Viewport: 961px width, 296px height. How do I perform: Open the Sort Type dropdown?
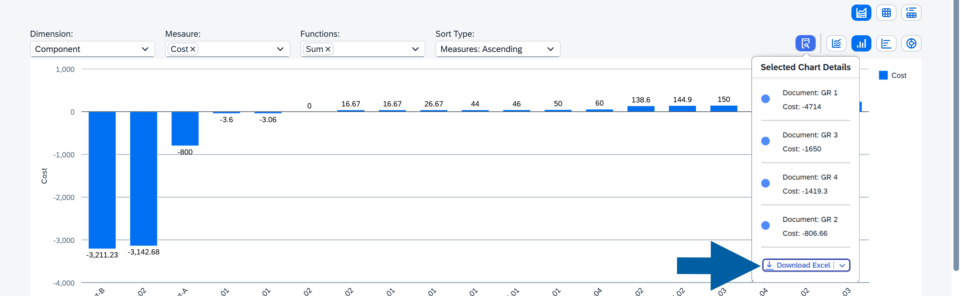point(498,49)
